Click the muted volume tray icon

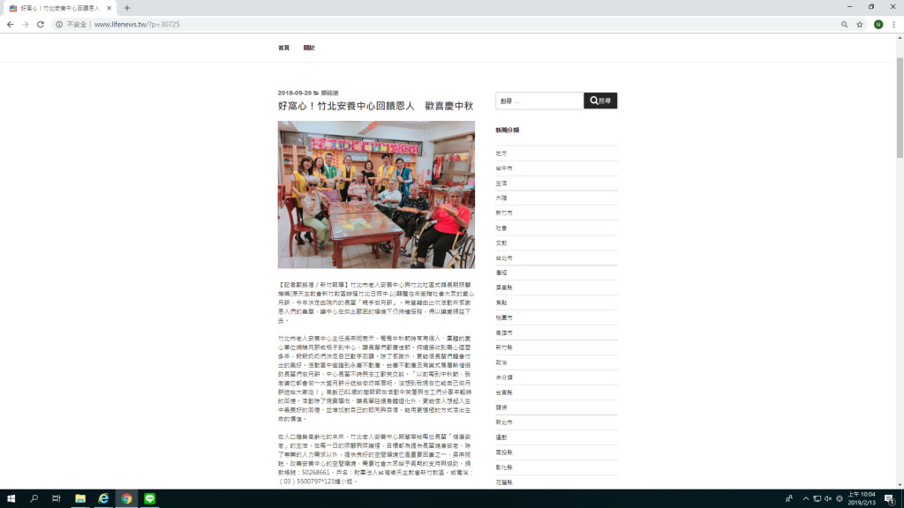point(828,498)
